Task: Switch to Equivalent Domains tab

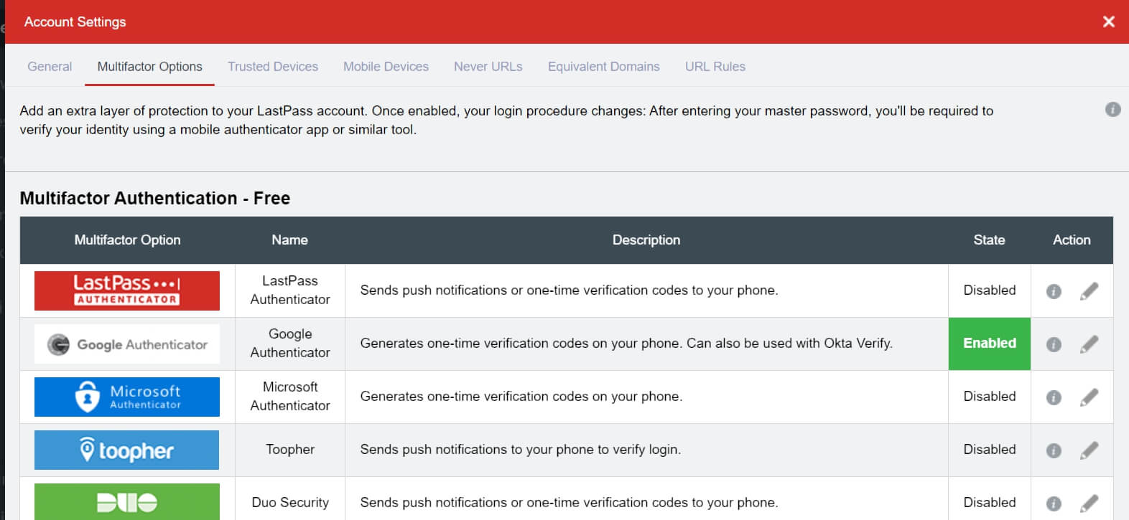Action: 604,67
